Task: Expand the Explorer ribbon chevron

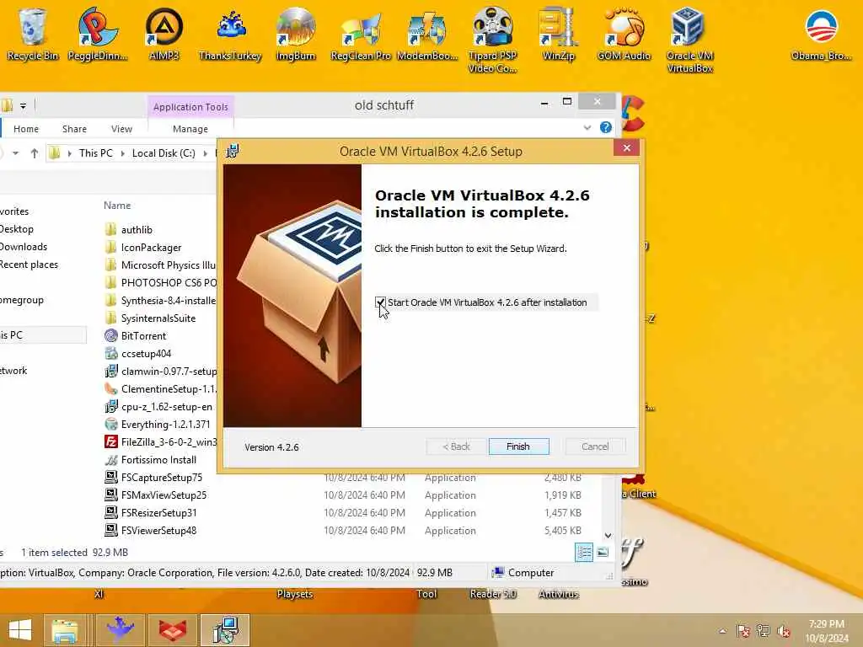Action: (x=587, y=128)
